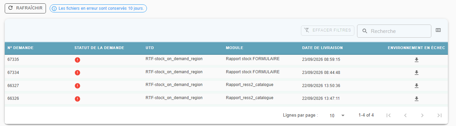Click error status icon for request 67334
Image resolution: width=456 pixels, height=126 pixels.
(x=77, y=73)
